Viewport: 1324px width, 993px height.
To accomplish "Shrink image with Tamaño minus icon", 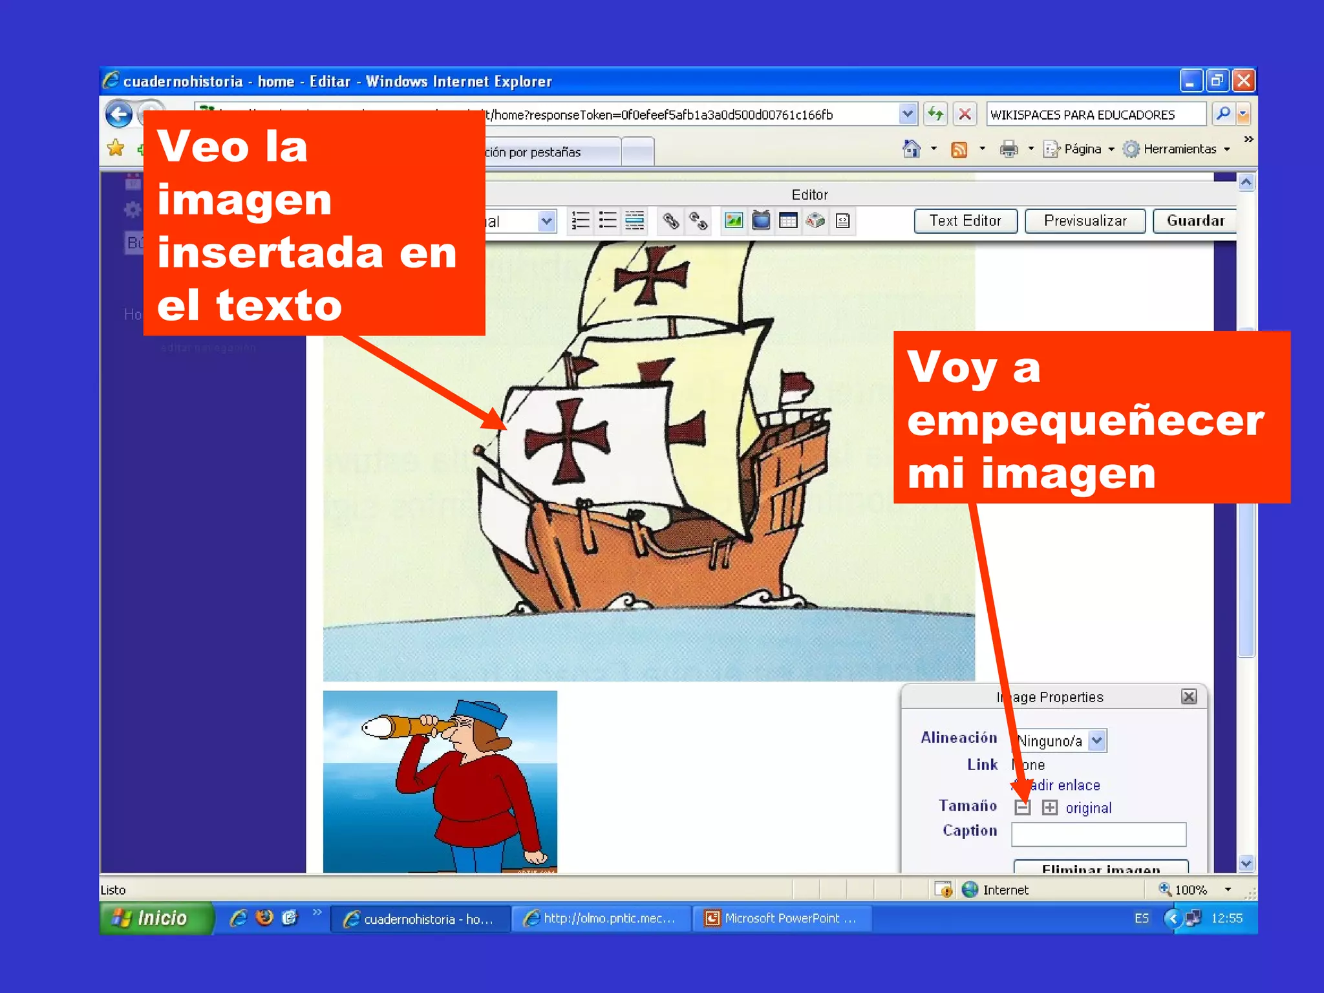I will point(1022,807).
